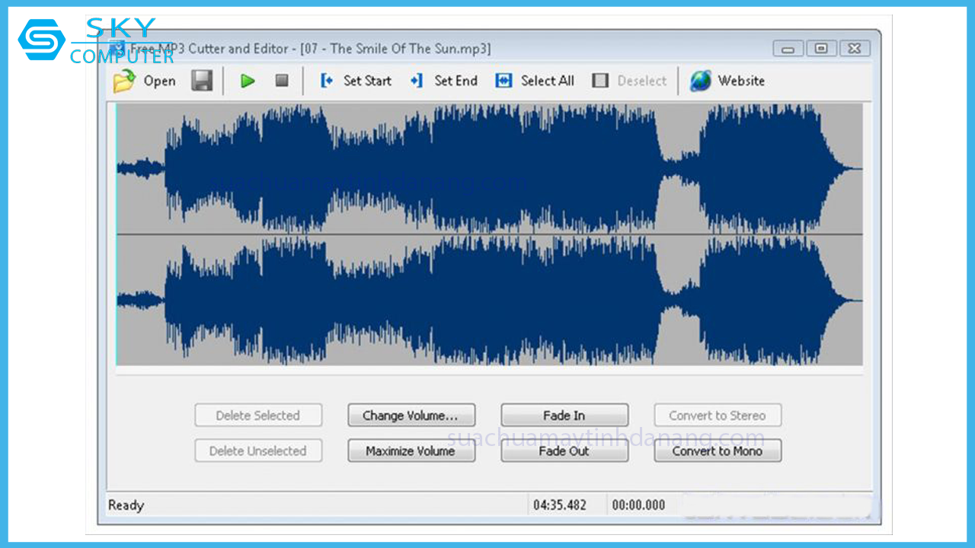This screenshot has width=975, height=548.
Task: Apply the Fade Out effect
Action: coord(564,451)
